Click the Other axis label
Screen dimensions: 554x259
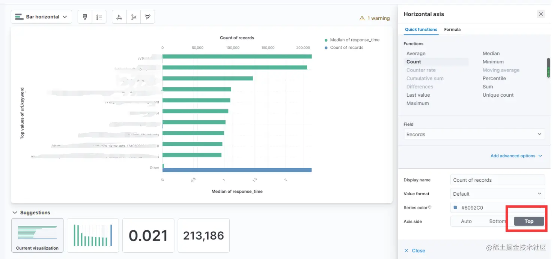(154, 168)
